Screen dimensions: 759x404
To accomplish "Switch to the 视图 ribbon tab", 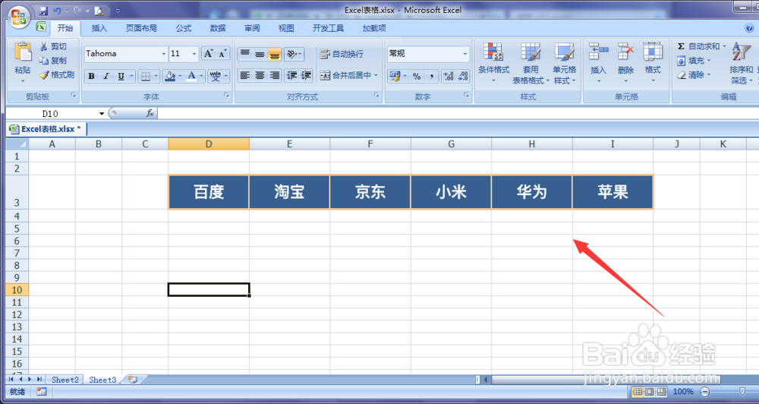I will pos(286,28).
